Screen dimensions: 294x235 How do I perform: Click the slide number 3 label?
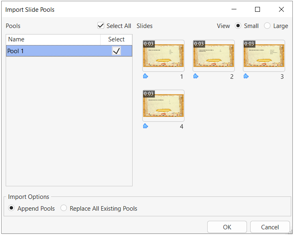[x=282, y=77]
